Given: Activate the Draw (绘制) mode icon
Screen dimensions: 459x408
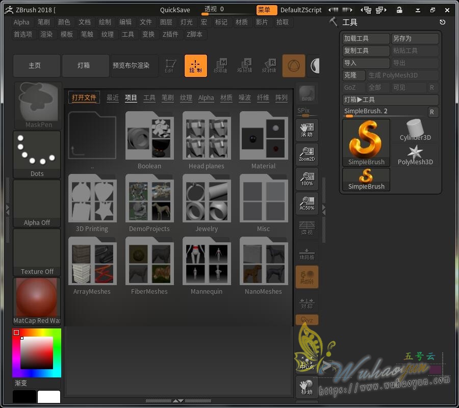Looking at the screenshot, I should (x=195, y=66).
